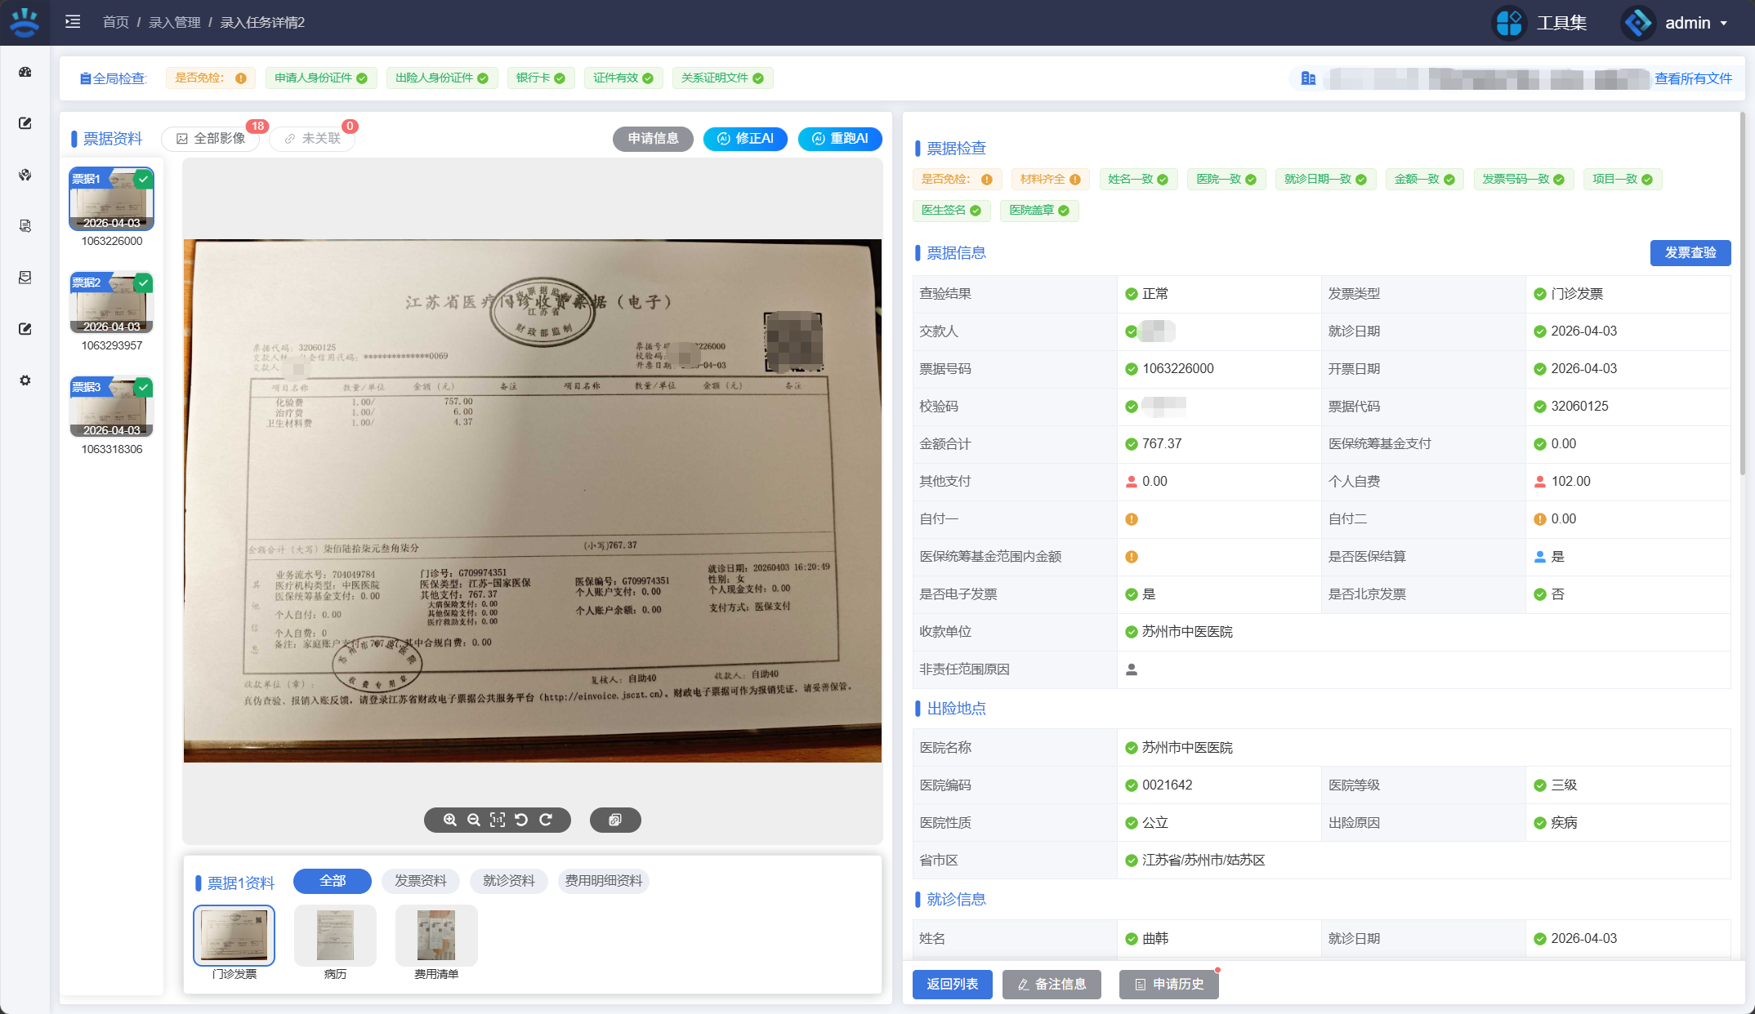Zoom out of the invoice image
Image resolution: width=1755 pixels, height=1014 pixels.
[473, 820]
